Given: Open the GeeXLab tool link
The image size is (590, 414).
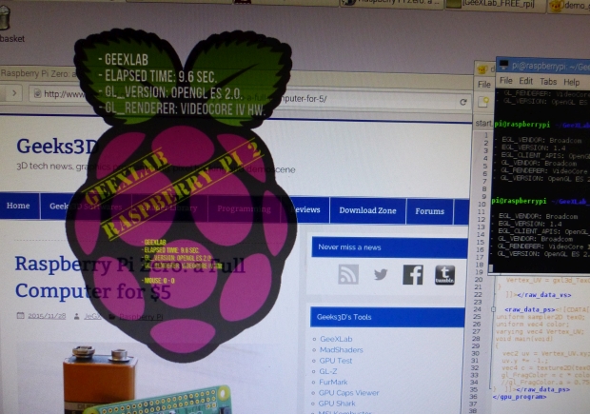Looking at the screenshot, I should coord(336,339).
